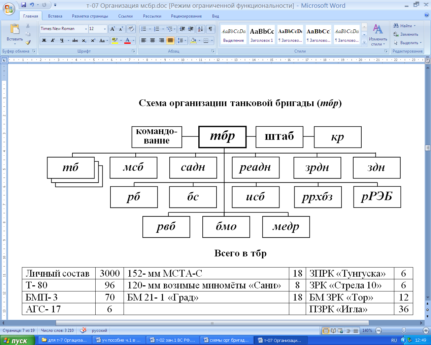Open the Изменить стили dropdown
The width and height of the screenshot is (431, 345).
click(378, 35)
